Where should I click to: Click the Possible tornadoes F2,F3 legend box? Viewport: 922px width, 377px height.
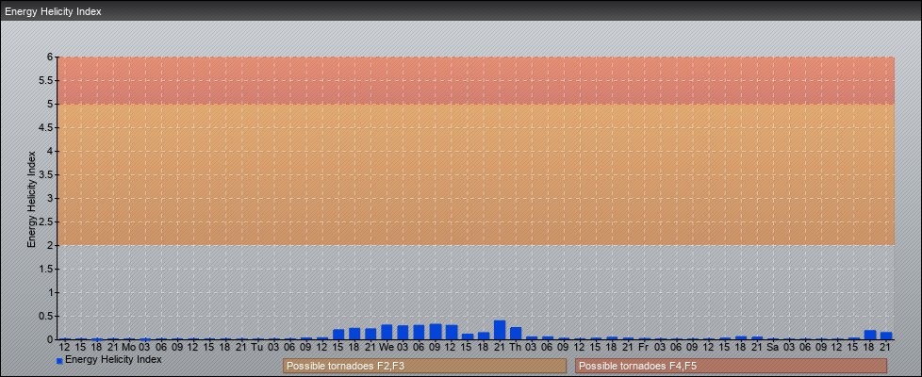(x=424, y=366)
